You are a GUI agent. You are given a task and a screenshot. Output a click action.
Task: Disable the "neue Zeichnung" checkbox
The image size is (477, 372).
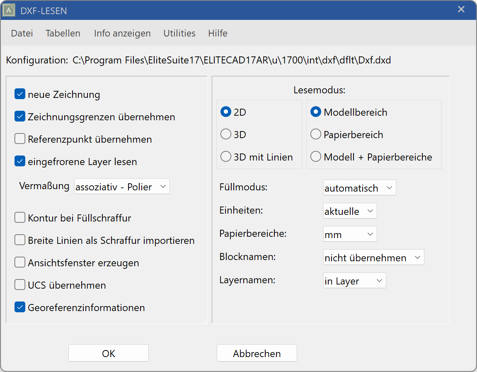[19, 94]
